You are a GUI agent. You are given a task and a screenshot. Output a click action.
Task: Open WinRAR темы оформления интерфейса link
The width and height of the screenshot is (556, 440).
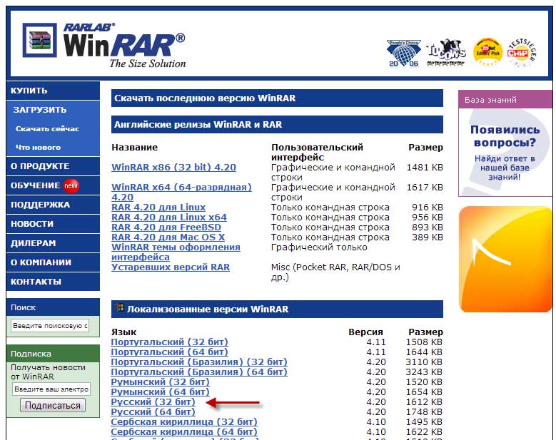176,252
